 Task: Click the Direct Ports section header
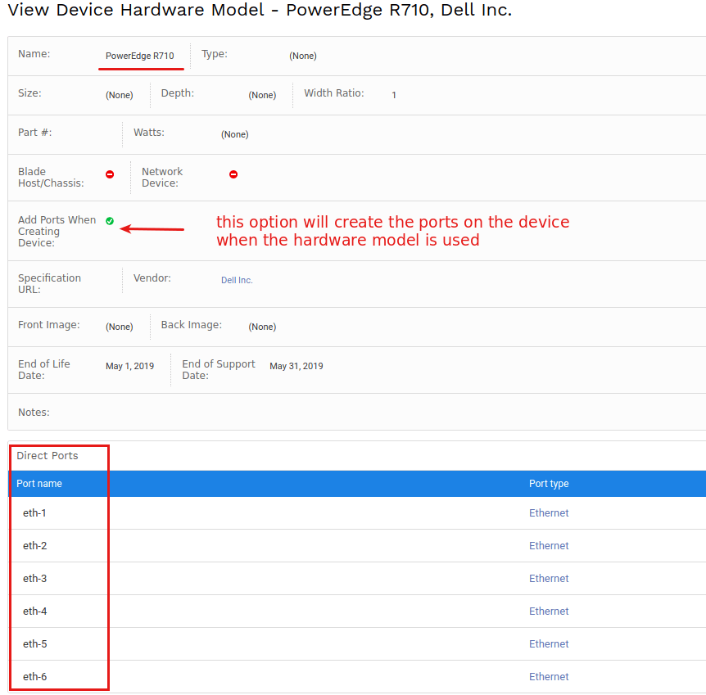[x=48, y=456]
